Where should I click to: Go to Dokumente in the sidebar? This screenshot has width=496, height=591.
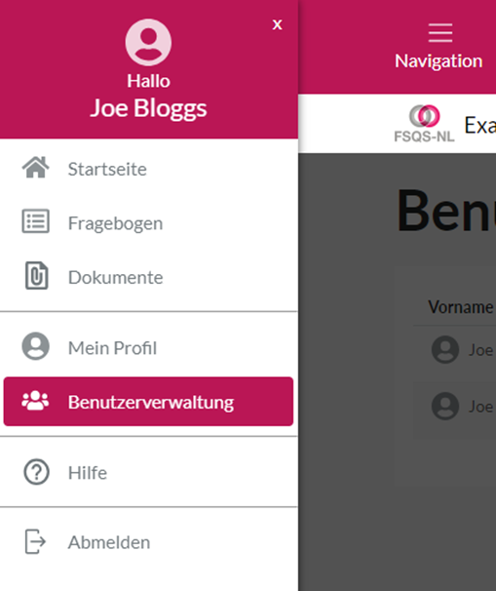[148, 277]
